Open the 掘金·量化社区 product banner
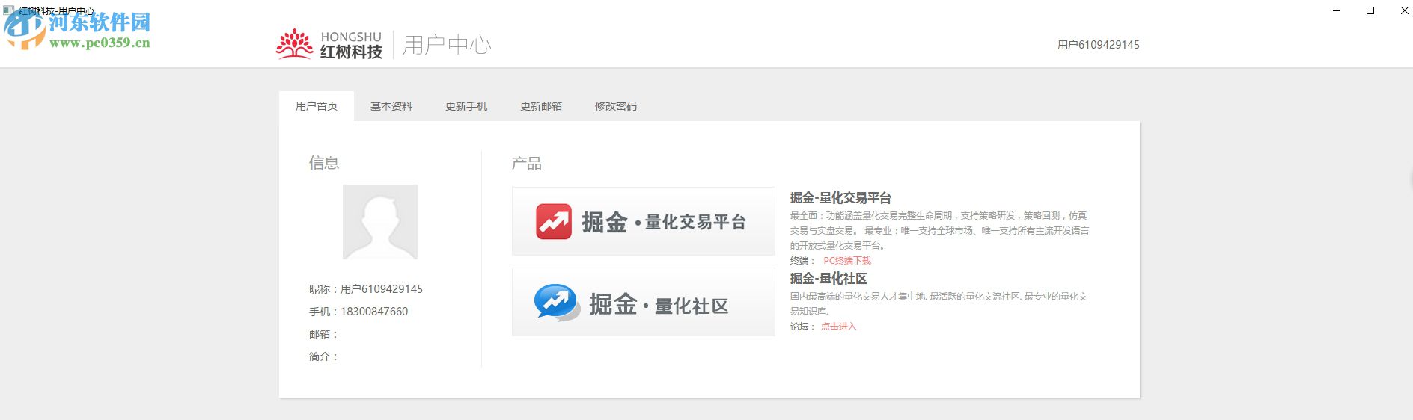Viewport: 1413px width, 420px height. click(644, 302)
